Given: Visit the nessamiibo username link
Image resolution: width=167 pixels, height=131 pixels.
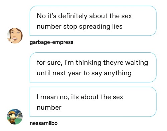Looking at the screenshot, I should 44,123.
